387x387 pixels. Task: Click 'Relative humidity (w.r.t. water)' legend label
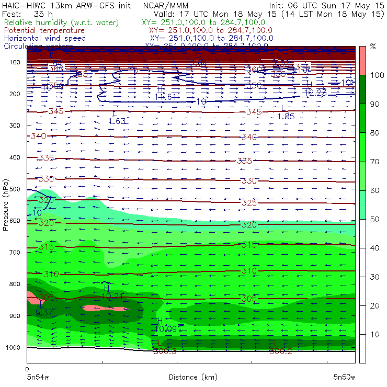(62, 22)
